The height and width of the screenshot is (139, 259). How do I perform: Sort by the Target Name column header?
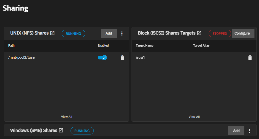(x=145, y=46)
